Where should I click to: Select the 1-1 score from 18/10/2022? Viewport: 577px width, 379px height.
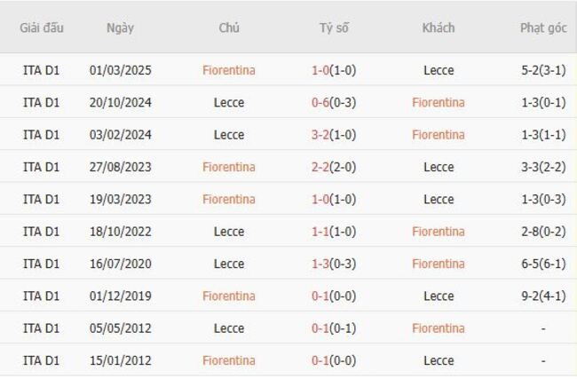320,232
